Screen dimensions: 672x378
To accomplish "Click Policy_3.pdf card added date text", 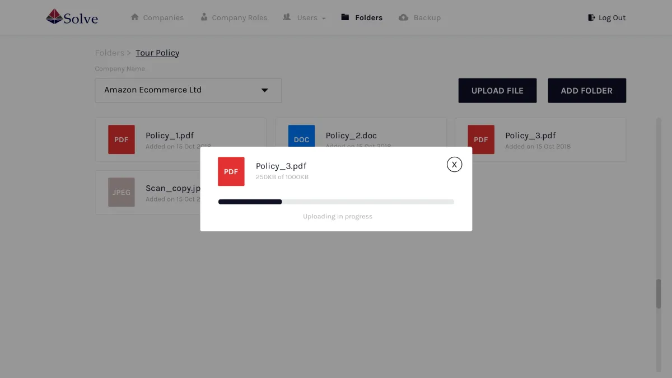I will [x=538, y=147].
